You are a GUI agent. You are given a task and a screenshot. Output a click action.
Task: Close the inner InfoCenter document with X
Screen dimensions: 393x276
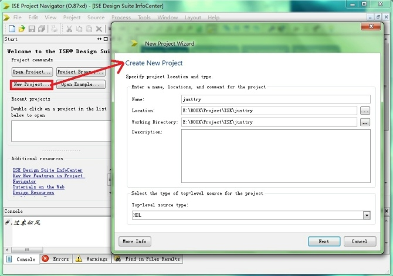[386, 17]
